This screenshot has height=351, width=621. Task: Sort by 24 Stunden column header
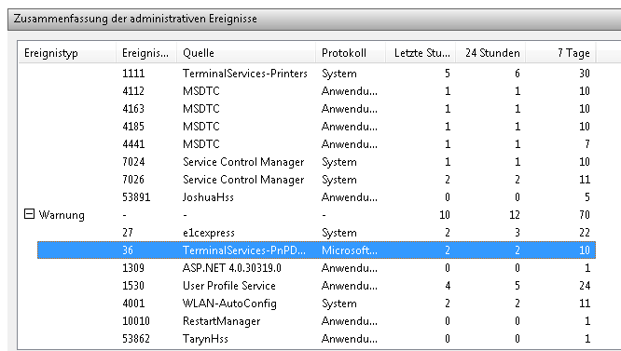490,53
